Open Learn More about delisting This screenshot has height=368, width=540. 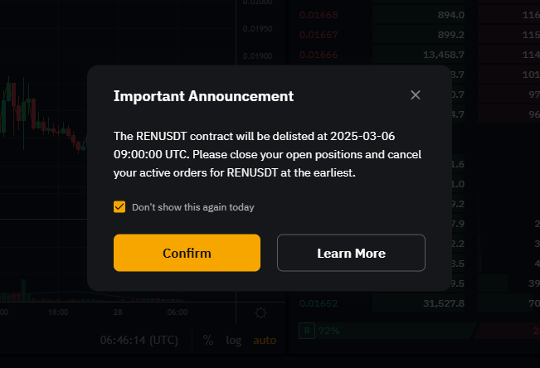[x=351, y=253]
